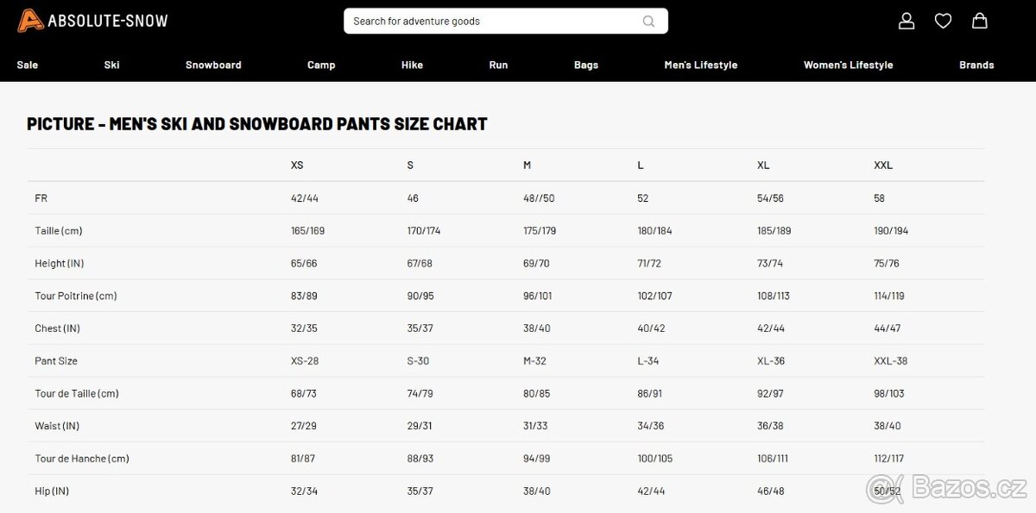Click the ABSOLUTE-SNOW brand name text

click(x=108, y=21)
